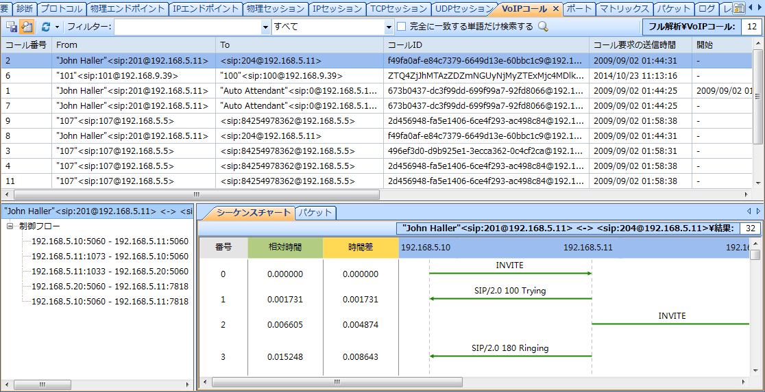Click the 相対時間 green column header
The height and width of the screenshot is (392, 765).
click(285, 247)
